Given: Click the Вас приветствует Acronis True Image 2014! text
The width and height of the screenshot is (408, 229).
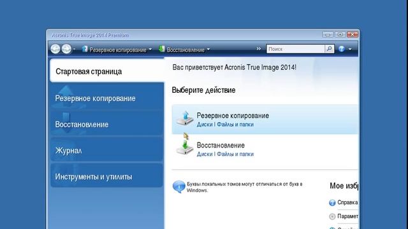Looking at the screenshot, I should tap(234, 67).
